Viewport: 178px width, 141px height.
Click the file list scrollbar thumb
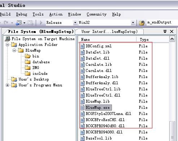(172, 131)
